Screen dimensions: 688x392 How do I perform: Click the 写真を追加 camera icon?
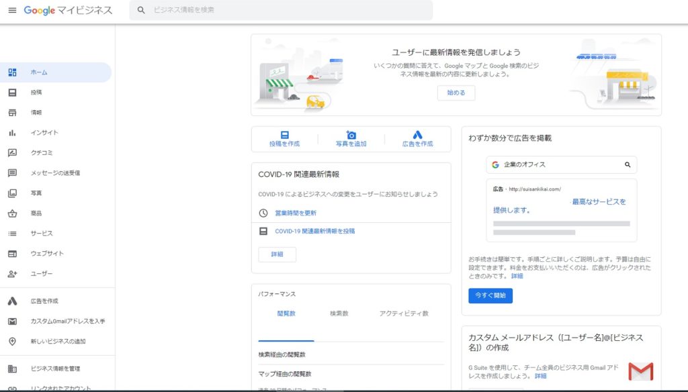351,135
